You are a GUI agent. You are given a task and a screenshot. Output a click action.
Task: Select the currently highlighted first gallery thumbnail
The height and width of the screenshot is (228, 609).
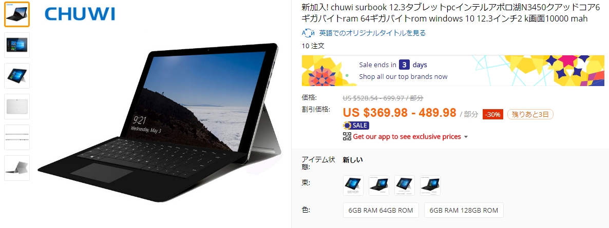[x=17, y=15]
